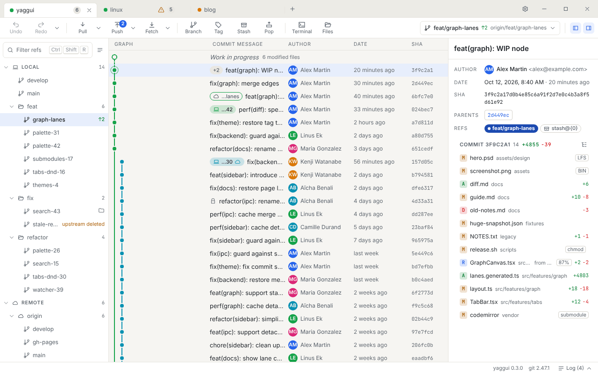Undo the last action

pyautogui.click(x=16, y=28)
